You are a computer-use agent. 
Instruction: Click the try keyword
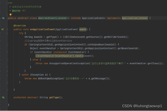(21, 33)
